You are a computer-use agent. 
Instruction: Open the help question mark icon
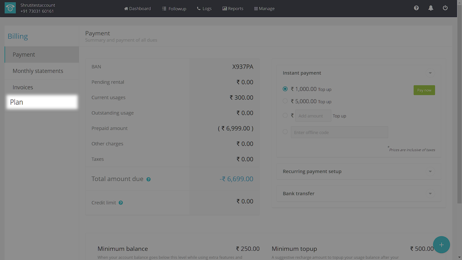(x=416, y=8)
